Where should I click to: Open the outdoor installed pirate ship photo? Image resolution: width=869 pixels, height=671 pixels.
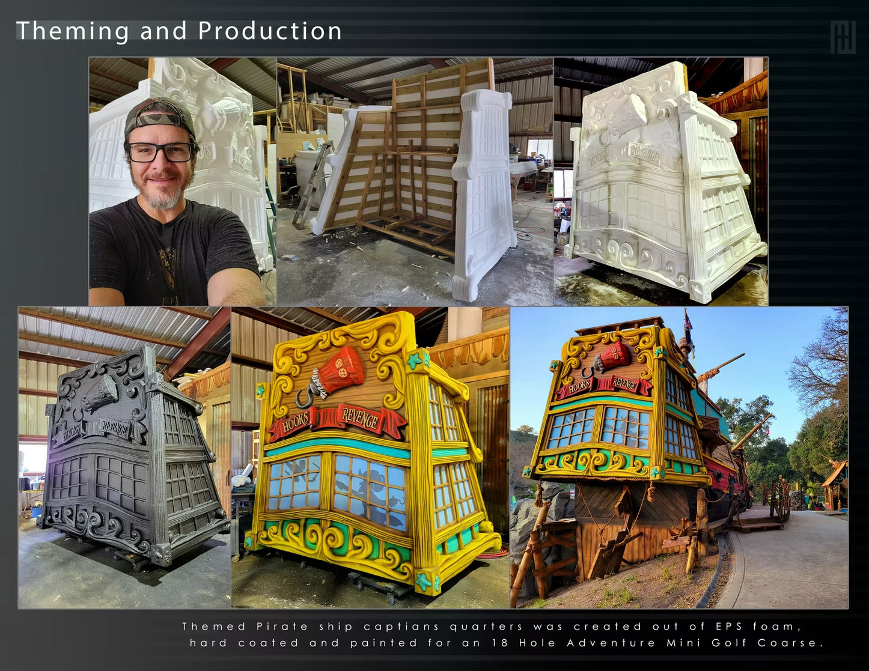(678, 457)
